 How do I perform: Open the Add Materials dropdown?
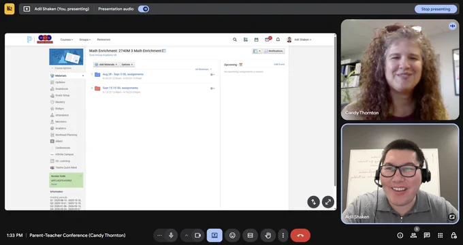point(106,65)
